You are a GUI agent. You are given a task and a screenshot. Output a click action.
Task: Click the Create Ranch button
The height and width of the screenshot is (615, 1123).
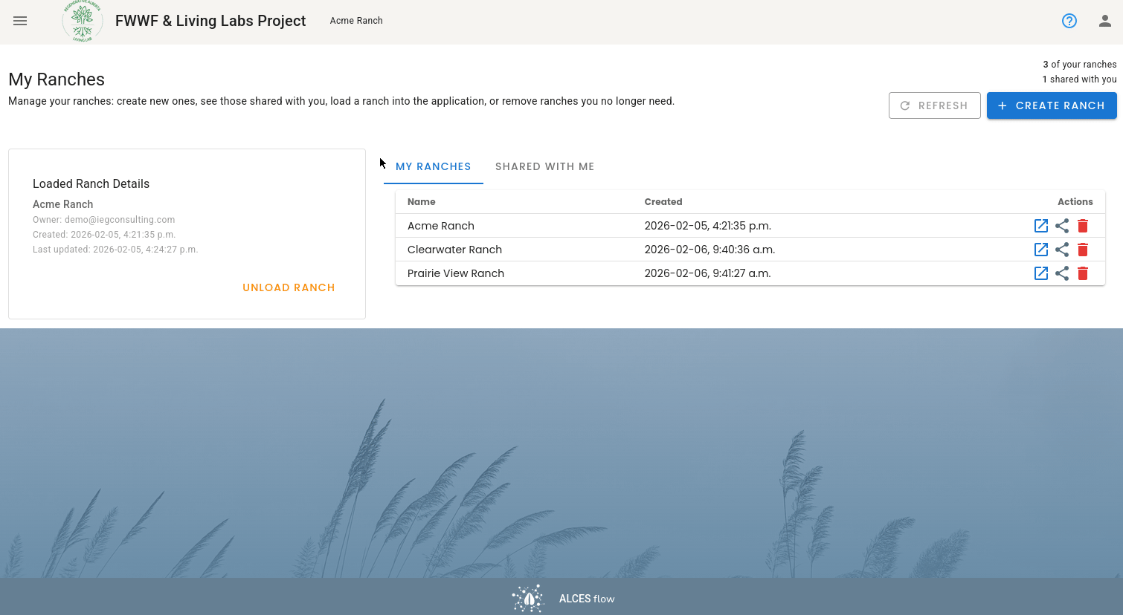click(x=1052, y=105)
